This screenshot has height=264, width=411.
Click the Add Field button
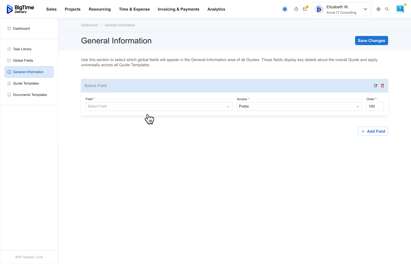pyautogui.click(x=373, y=131)
